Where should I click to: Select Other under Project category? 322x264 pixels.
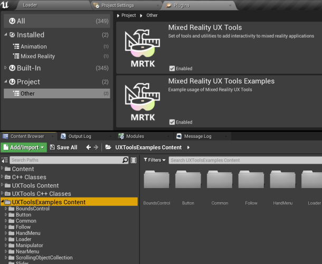click(x=57, y=93)
